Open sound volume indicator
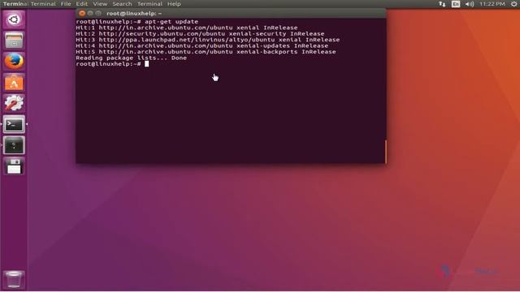The height and width of the screenshot is (292, 520). click(470, 4)
